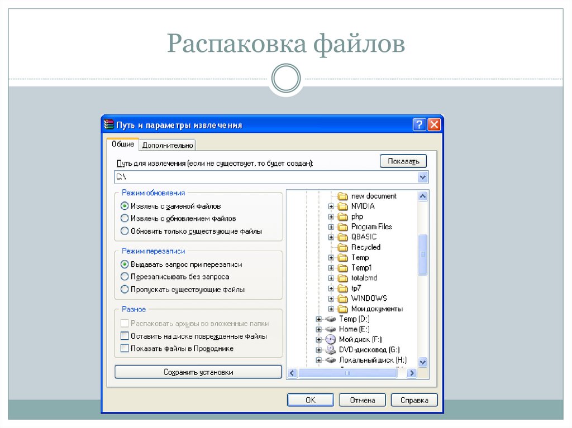Click the QBASIC folder icon

[x=342, y=237]
